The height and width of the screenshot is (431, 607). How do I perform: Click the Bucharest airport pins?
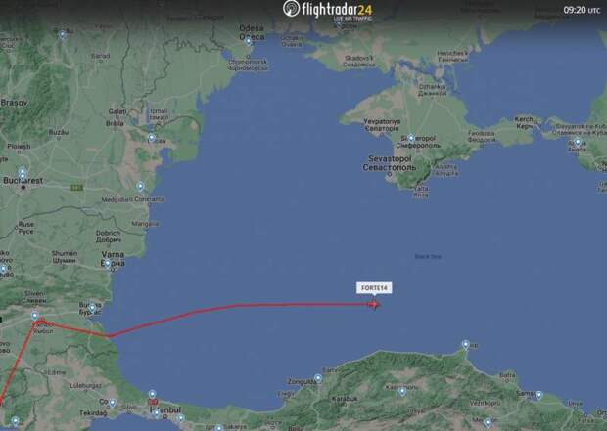click(23, 174)
